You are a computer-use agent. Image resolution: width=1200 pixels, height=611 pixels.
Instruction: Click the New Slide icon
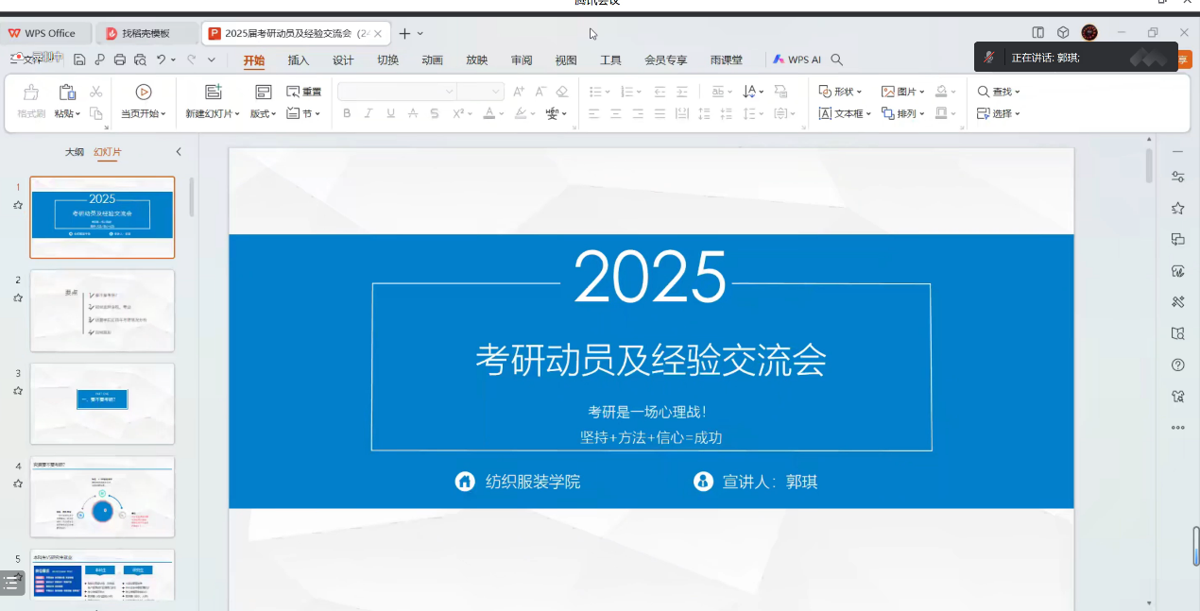[x=214, y=92]
